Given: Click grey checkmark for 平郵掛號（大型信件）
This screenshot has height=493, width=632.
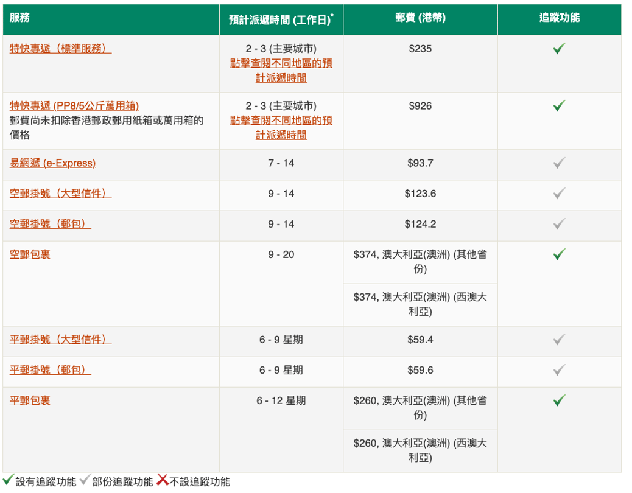Looking at the screenshot, I should click(x=559, y=340).
